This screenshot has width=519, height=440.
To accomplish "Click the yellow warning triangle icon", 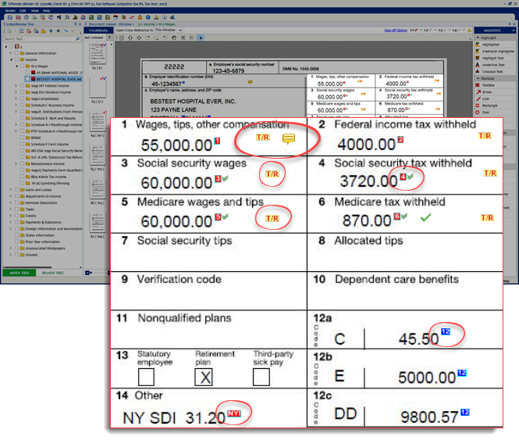I will pyautogui.click(x=469, y=30).
